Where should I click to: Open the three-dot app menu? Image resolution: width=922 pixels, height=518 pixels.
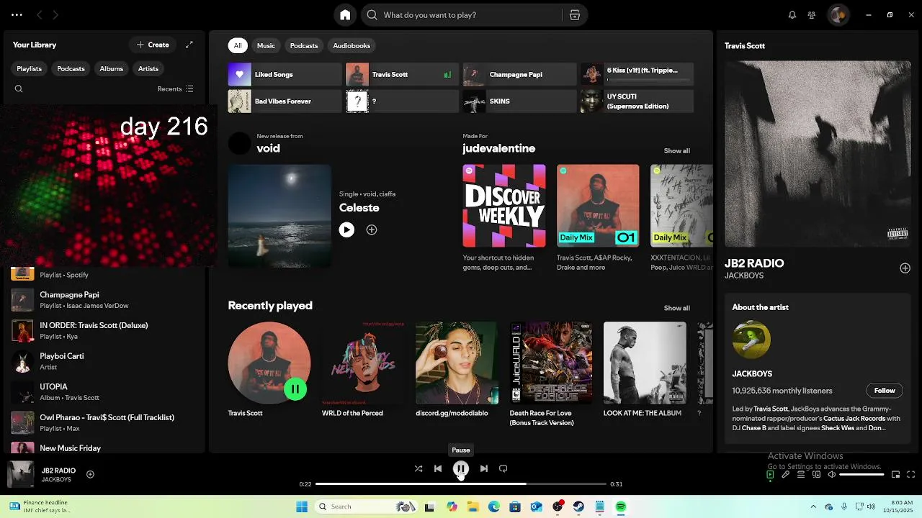pyautogui.click(x=17, y=15)
